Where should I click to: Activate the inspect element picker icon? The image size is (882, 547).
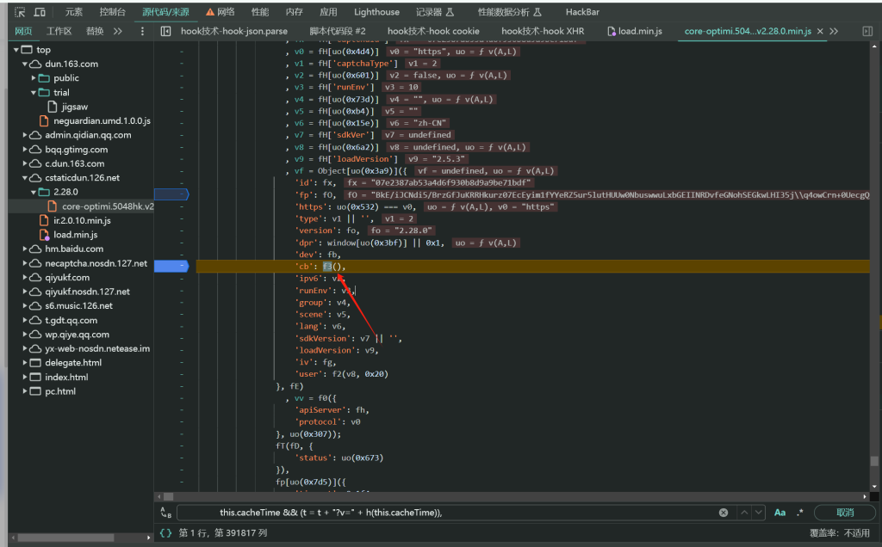(19, 12)
